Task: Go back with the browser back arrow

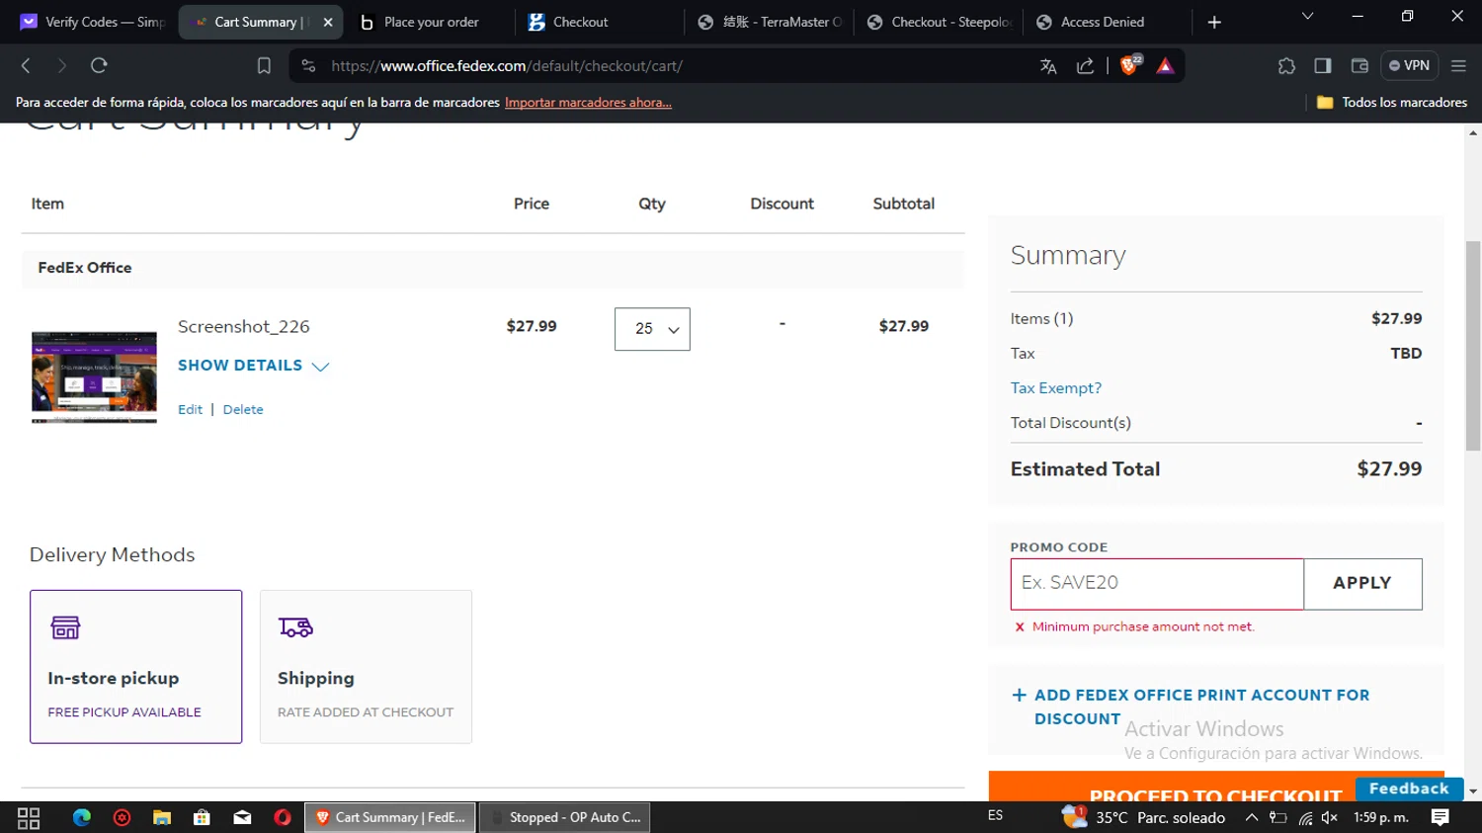Action: tap(26, 65)
